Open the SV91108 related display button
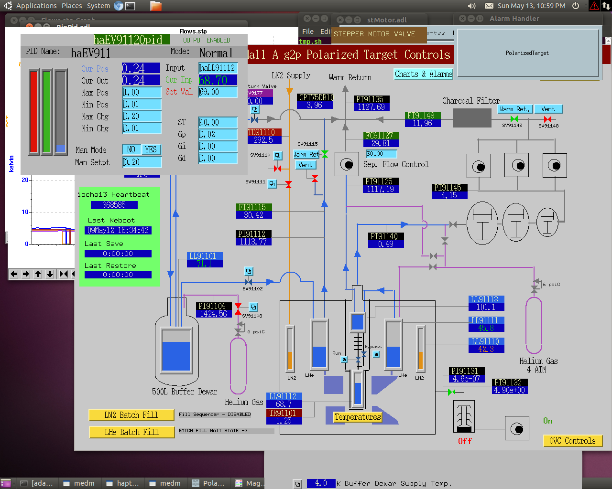 pyautogui.click(x=253, y=307)
